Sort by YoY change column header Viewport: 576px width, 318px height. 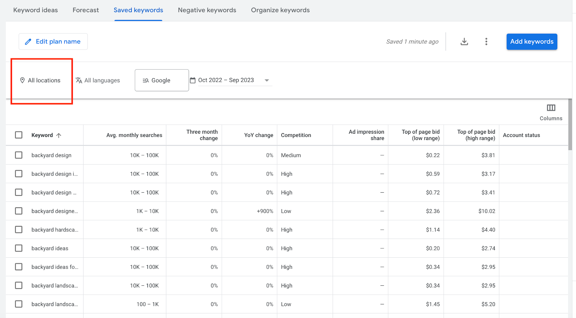(258, 135)
